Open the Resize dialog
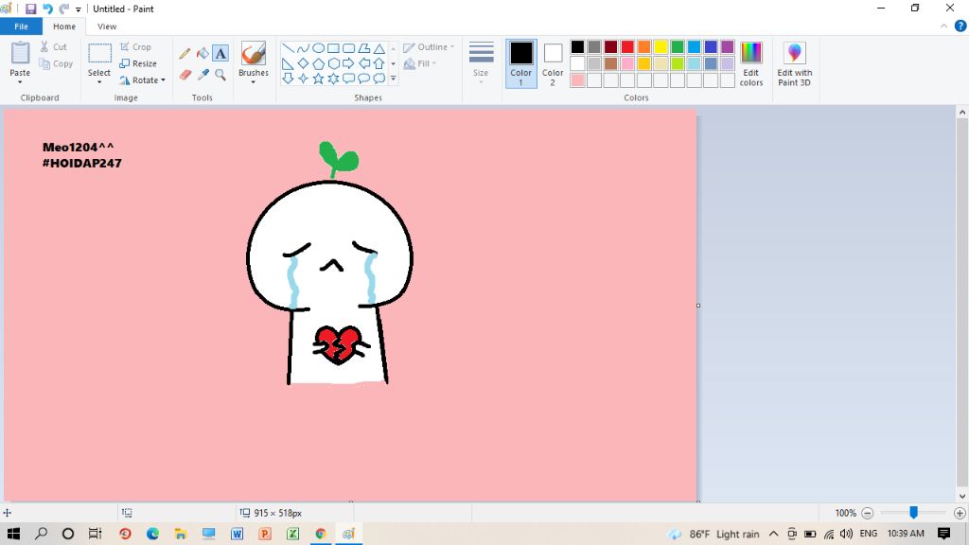 pyautogui.click(x=138, y=63)
